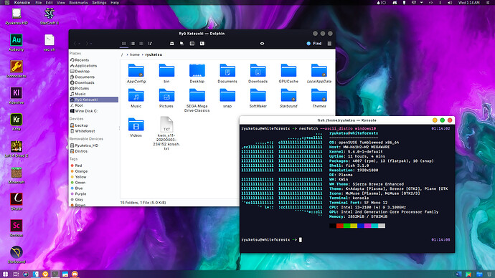
Task: Expand breadcrumb arrow before 'ryuketsu'
Action: (142, 54)
